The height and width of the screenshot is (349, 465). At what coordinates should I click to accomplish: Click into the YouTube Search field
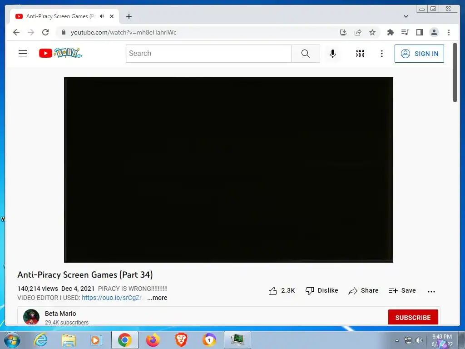[208, 54]
